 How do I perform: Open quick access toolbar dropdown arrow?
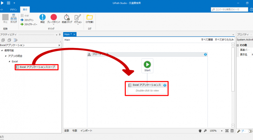pyautogui.click(x=14, y=3)
